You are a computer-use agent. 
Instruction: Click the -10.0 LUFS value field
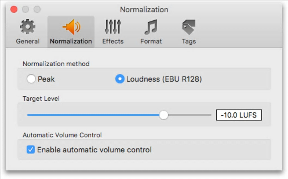(x=239, y=115)
